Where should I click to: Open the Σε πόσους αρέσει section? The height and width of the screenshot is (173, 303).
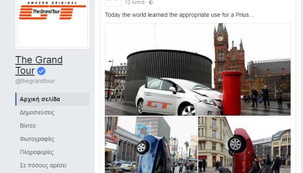click(43, 165)
